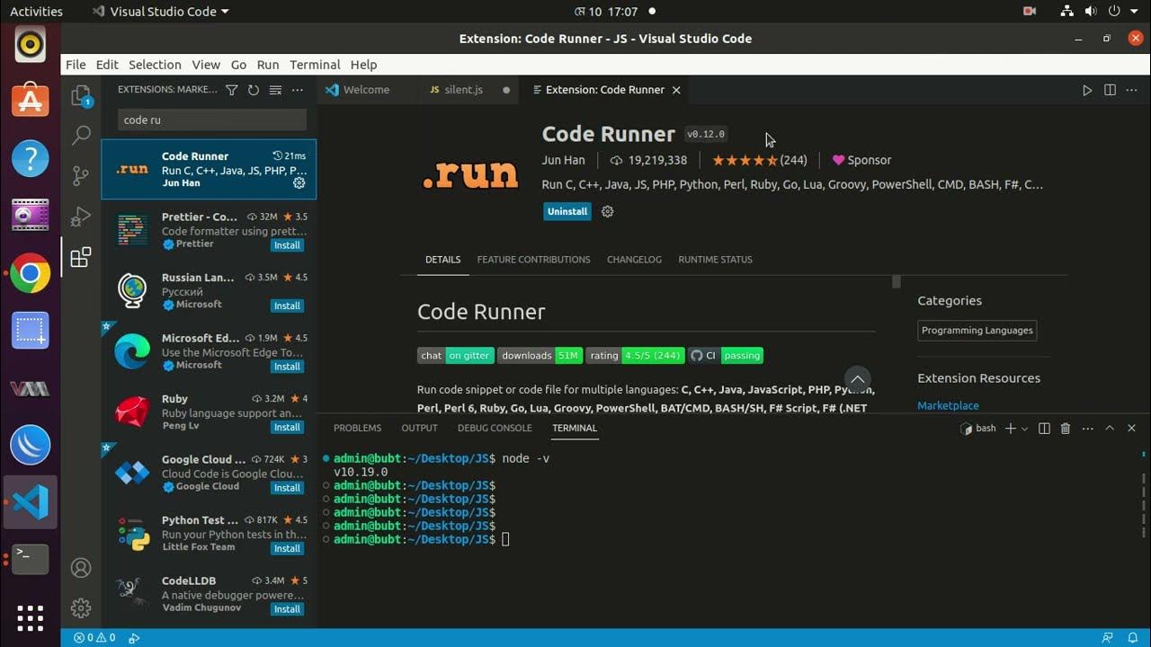Open the Search view in activity bar
1151x647 pixels.
point(81,135)
